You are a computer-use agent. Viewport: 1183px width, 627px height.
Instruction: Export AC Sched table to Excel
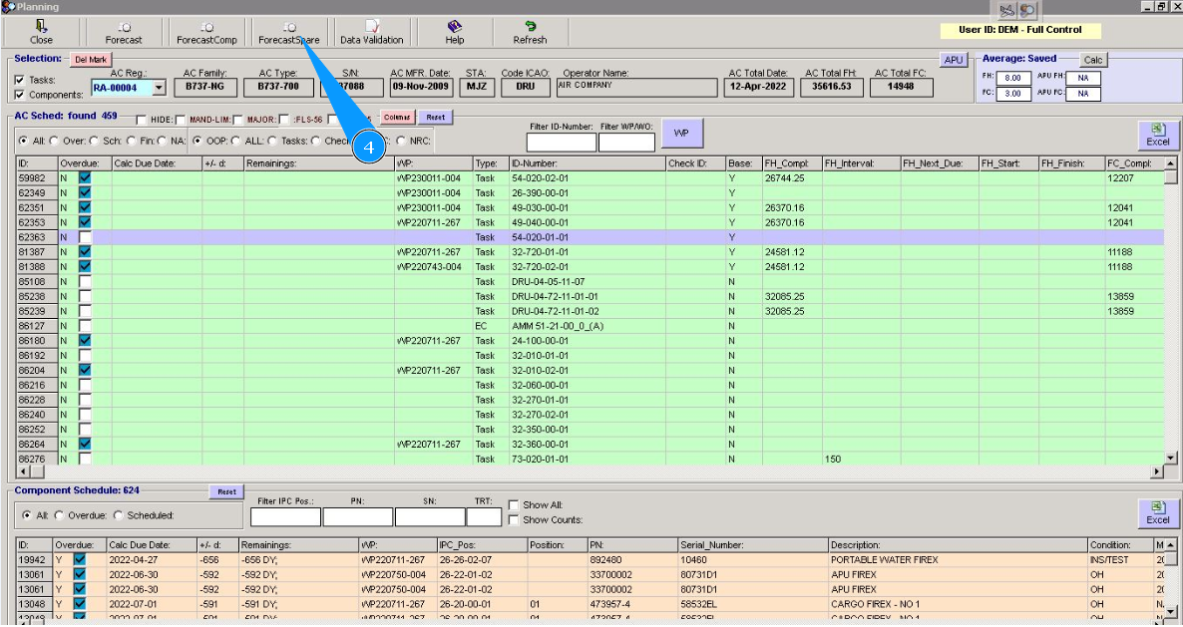coord(1157,135)
